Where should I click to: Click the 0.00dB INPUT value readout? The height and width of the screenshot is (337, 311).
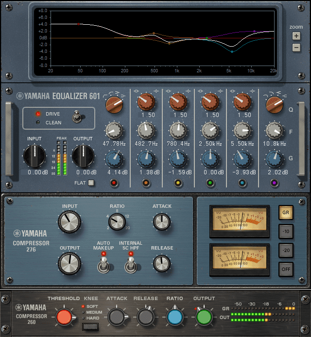point(37,172)
